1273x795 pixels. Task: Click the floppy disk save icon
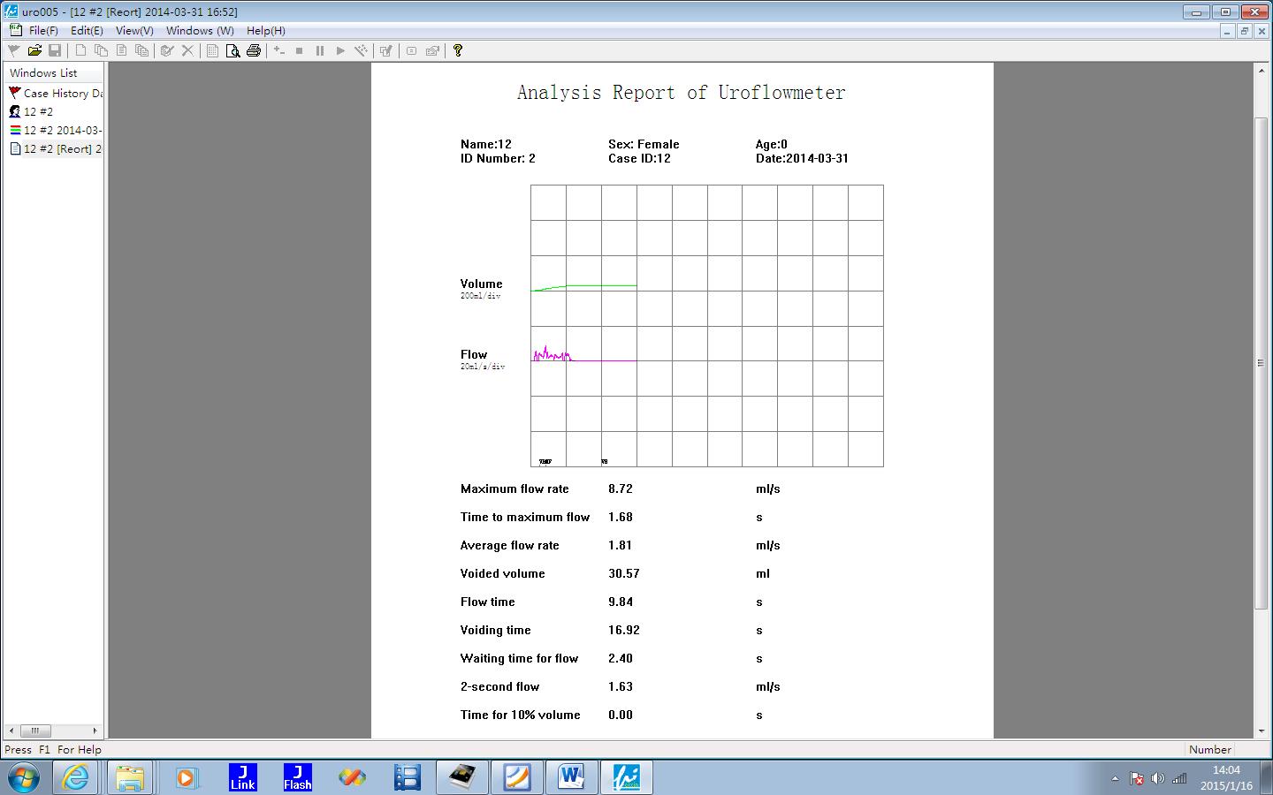click(55, 51)
